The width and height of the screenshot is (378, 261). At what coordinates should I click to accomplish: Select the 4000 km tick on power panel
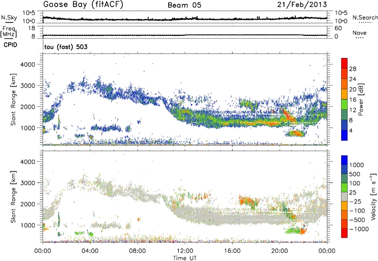[27, 65]
